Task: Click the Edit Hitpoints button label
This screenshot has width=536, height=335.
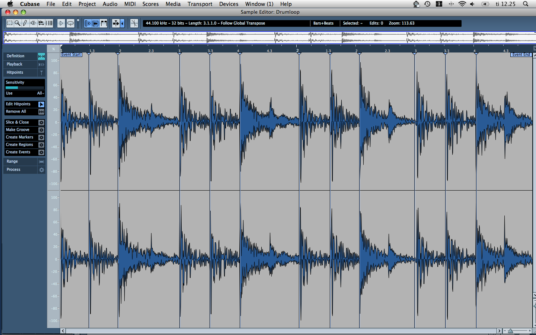Action: coord(18,104)
